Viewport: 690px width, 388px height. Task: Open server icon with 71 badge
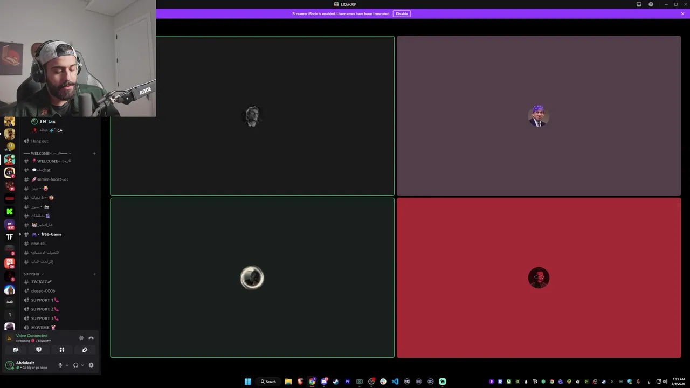(10, 185)
